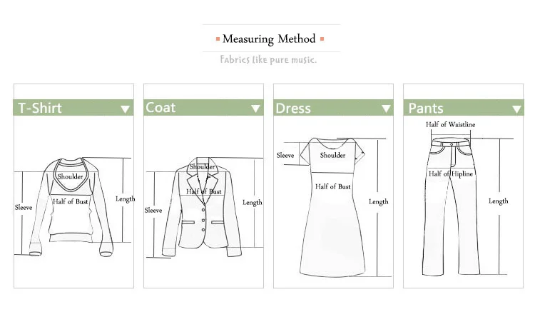Select the Dress header label
The image size is (535, 312).
point(293,109)
